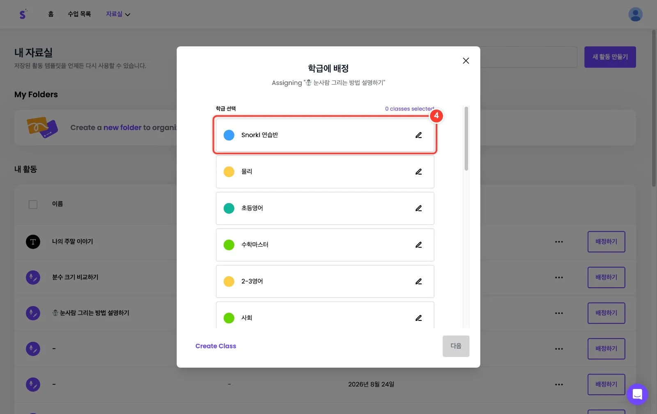This screenshot has width=657, height=414.
Task: Click 배정하기 for 눈사람 그리는 방법 설명하기
Action: point(606,313)
